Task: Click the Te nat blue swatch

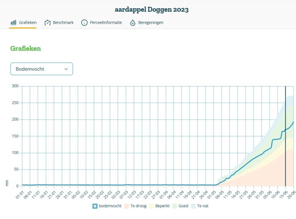Action: coord(193,206)
